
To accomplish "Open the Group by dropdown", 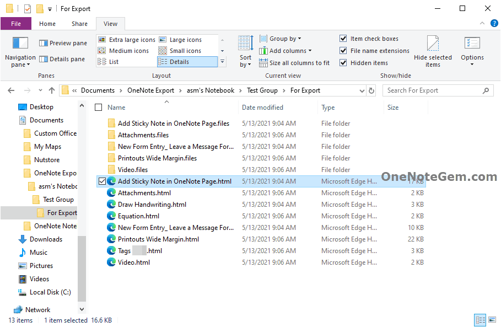I will [x=281, y=38].
